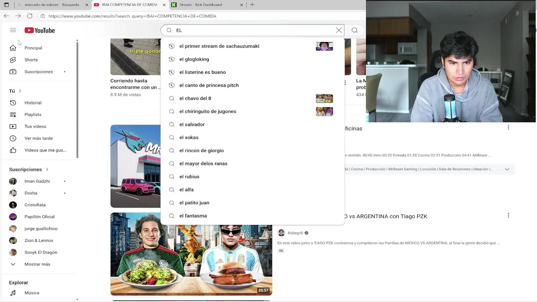Viewport: 537px width, 302px height.
Task: Select suggestion el patito juan
Action: (x=252, y=203)
